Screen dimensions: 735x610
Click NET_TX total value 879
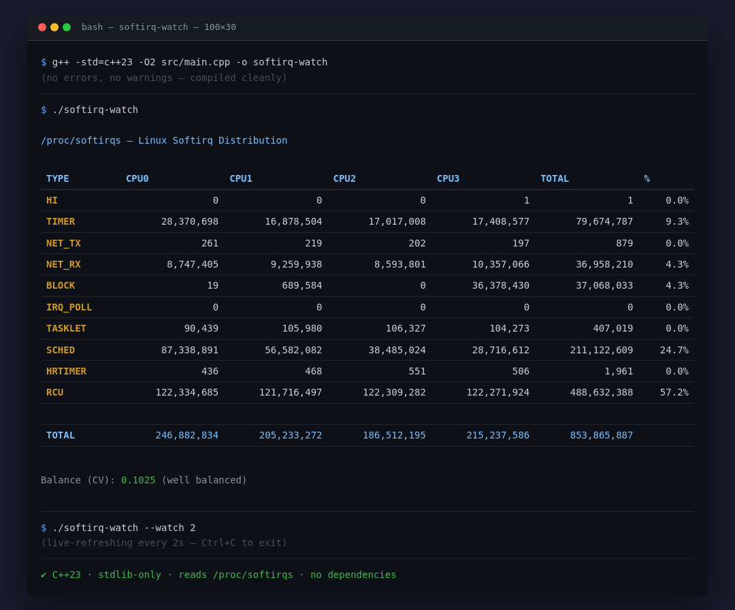pyautogui.click(x=624, y=243)
